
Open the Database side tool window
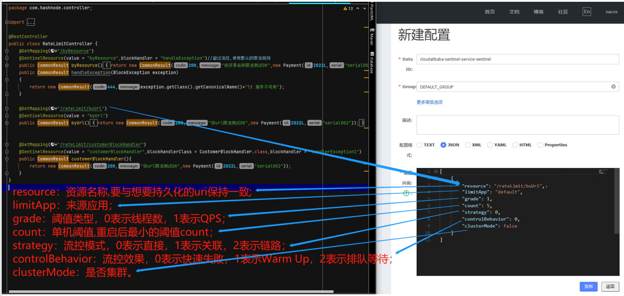pos(372,62)
